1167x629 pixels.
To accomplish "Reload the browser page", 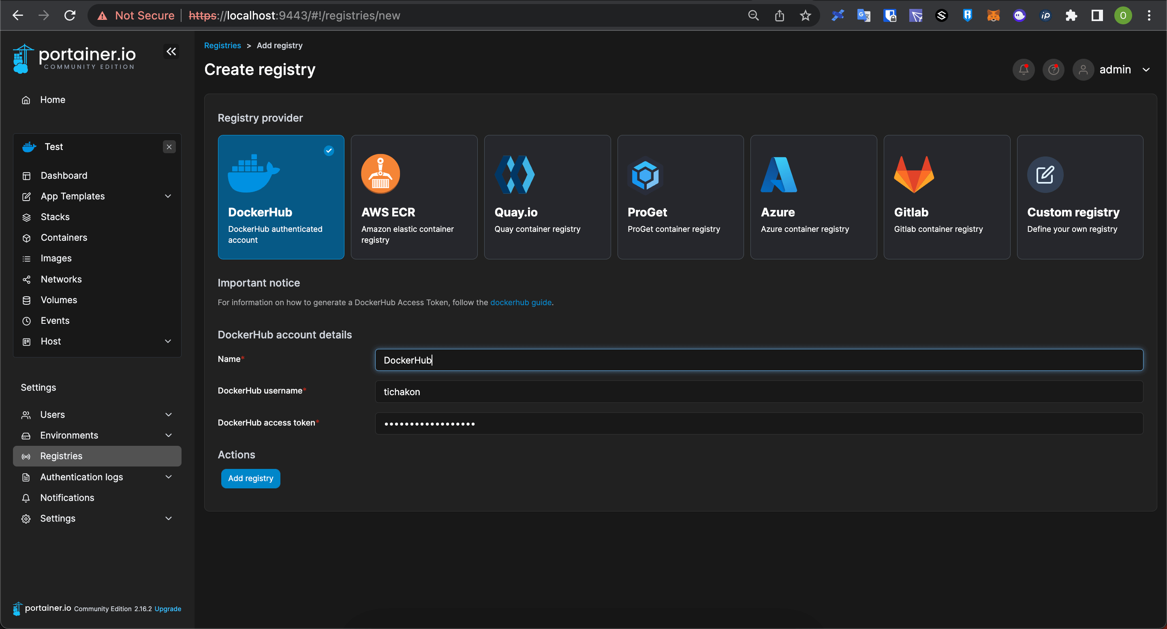I will click(x=70, y=16).
